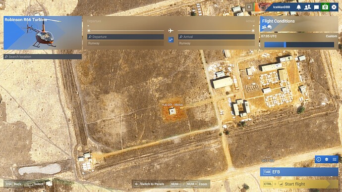Open the settings gear
This screenshot has width=342, height=192.
[334, 7]
